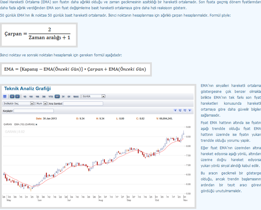261x210 pixels.
Task: Click the C: 8.82 close value
Action: point(140,119)
